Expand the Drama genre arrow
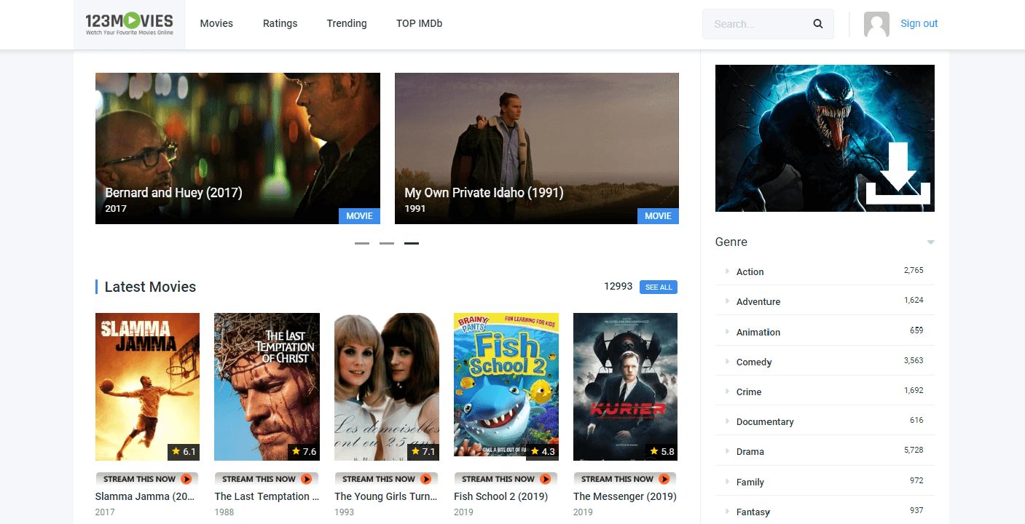1025x524 pixels. [727, 451]
